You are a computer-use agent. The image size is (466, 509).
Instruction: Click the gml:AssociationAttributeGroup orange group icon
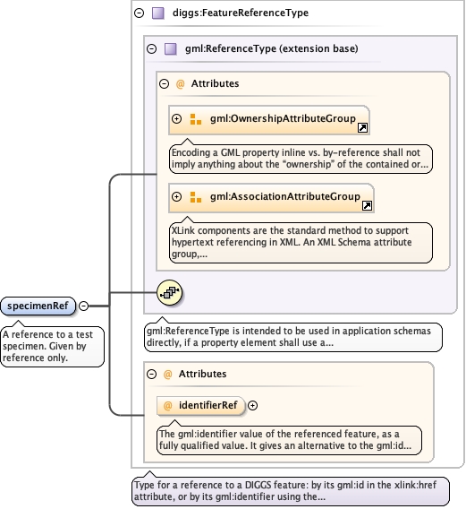coord(195,197)
